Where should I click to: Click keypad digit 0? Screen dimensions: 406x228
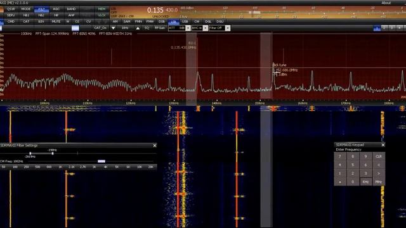353,182
